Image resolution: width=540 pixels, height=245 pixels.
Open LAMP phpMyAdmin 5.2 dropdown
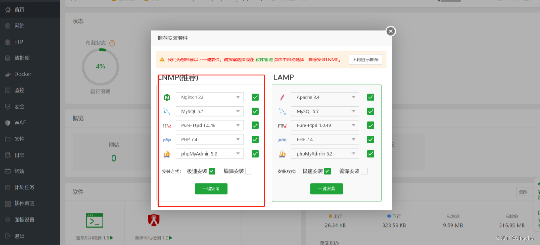[325, 154]
